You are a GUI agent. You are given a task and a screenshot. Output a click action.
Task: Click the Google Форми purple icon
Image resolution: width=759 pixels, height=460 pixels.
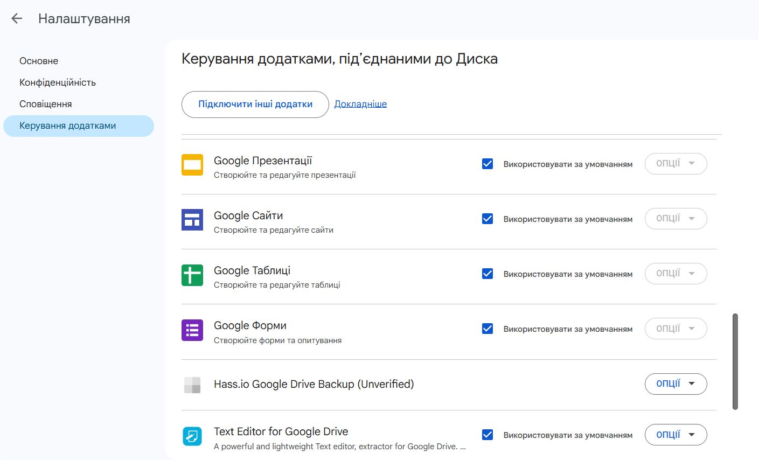click(192, 330)
